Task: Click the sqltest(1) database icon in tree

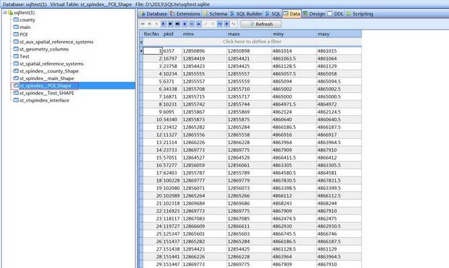Action: click(10, 13)
